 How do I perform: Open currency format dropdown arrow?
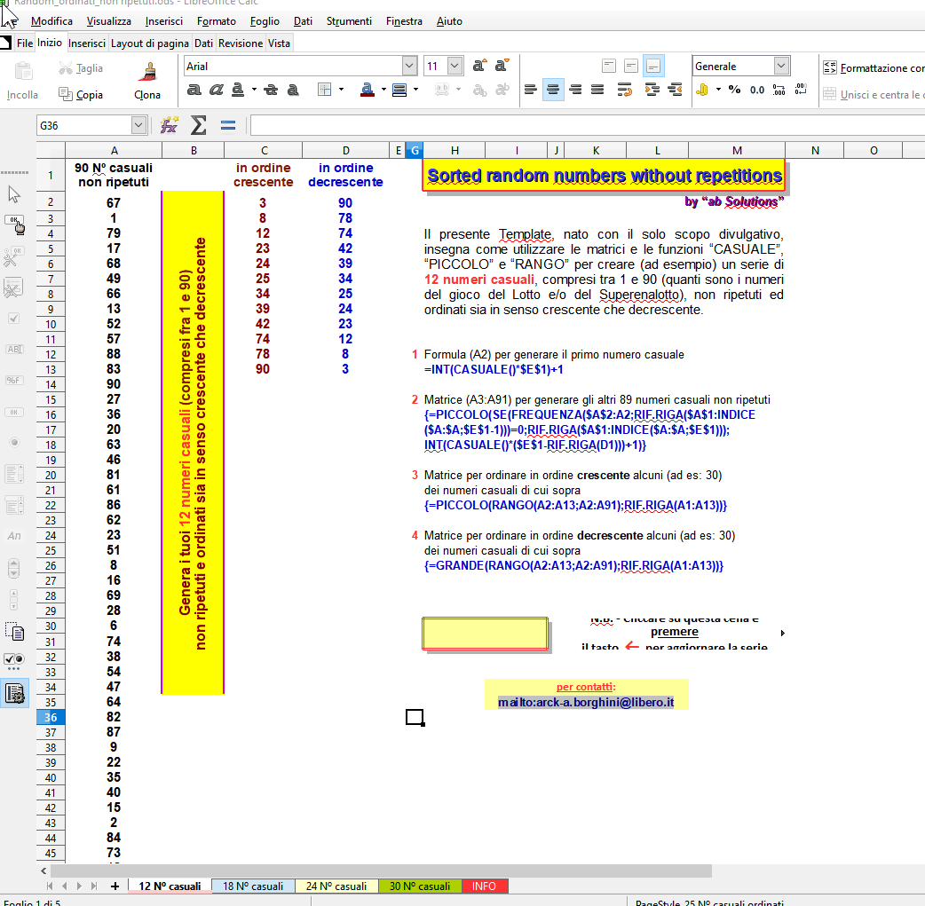point(718,90)
